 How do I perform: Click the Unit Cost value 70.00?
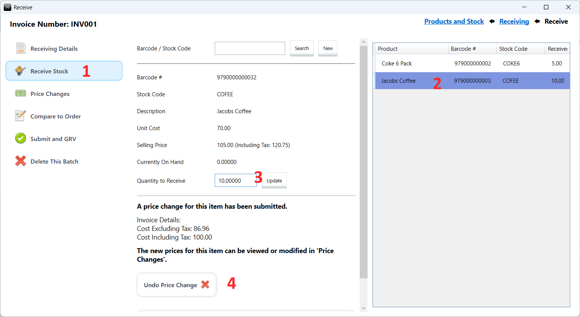click(x=223, y=128)
